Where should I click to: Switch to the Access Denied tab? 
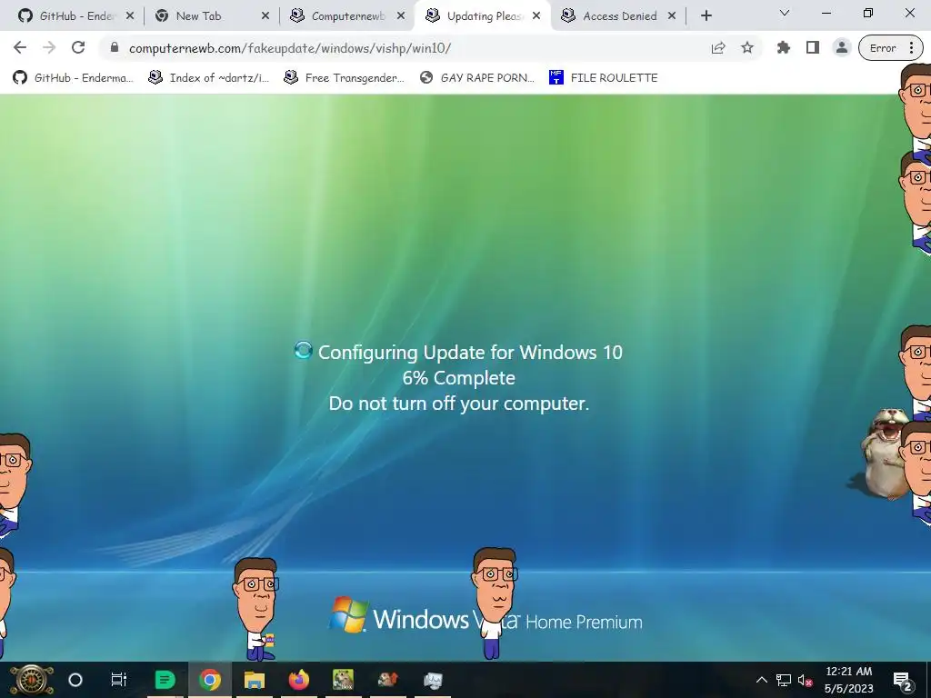(618, 16)
